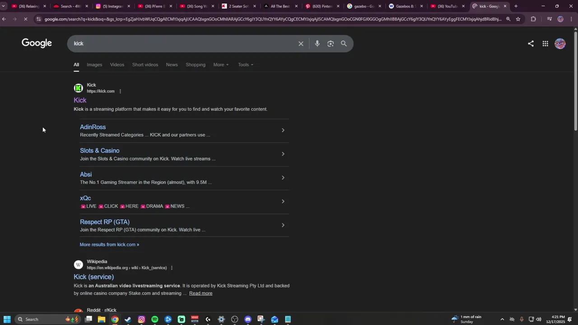
Task: Open File Explorer from the taskbar
Action: tap(102, 320)
